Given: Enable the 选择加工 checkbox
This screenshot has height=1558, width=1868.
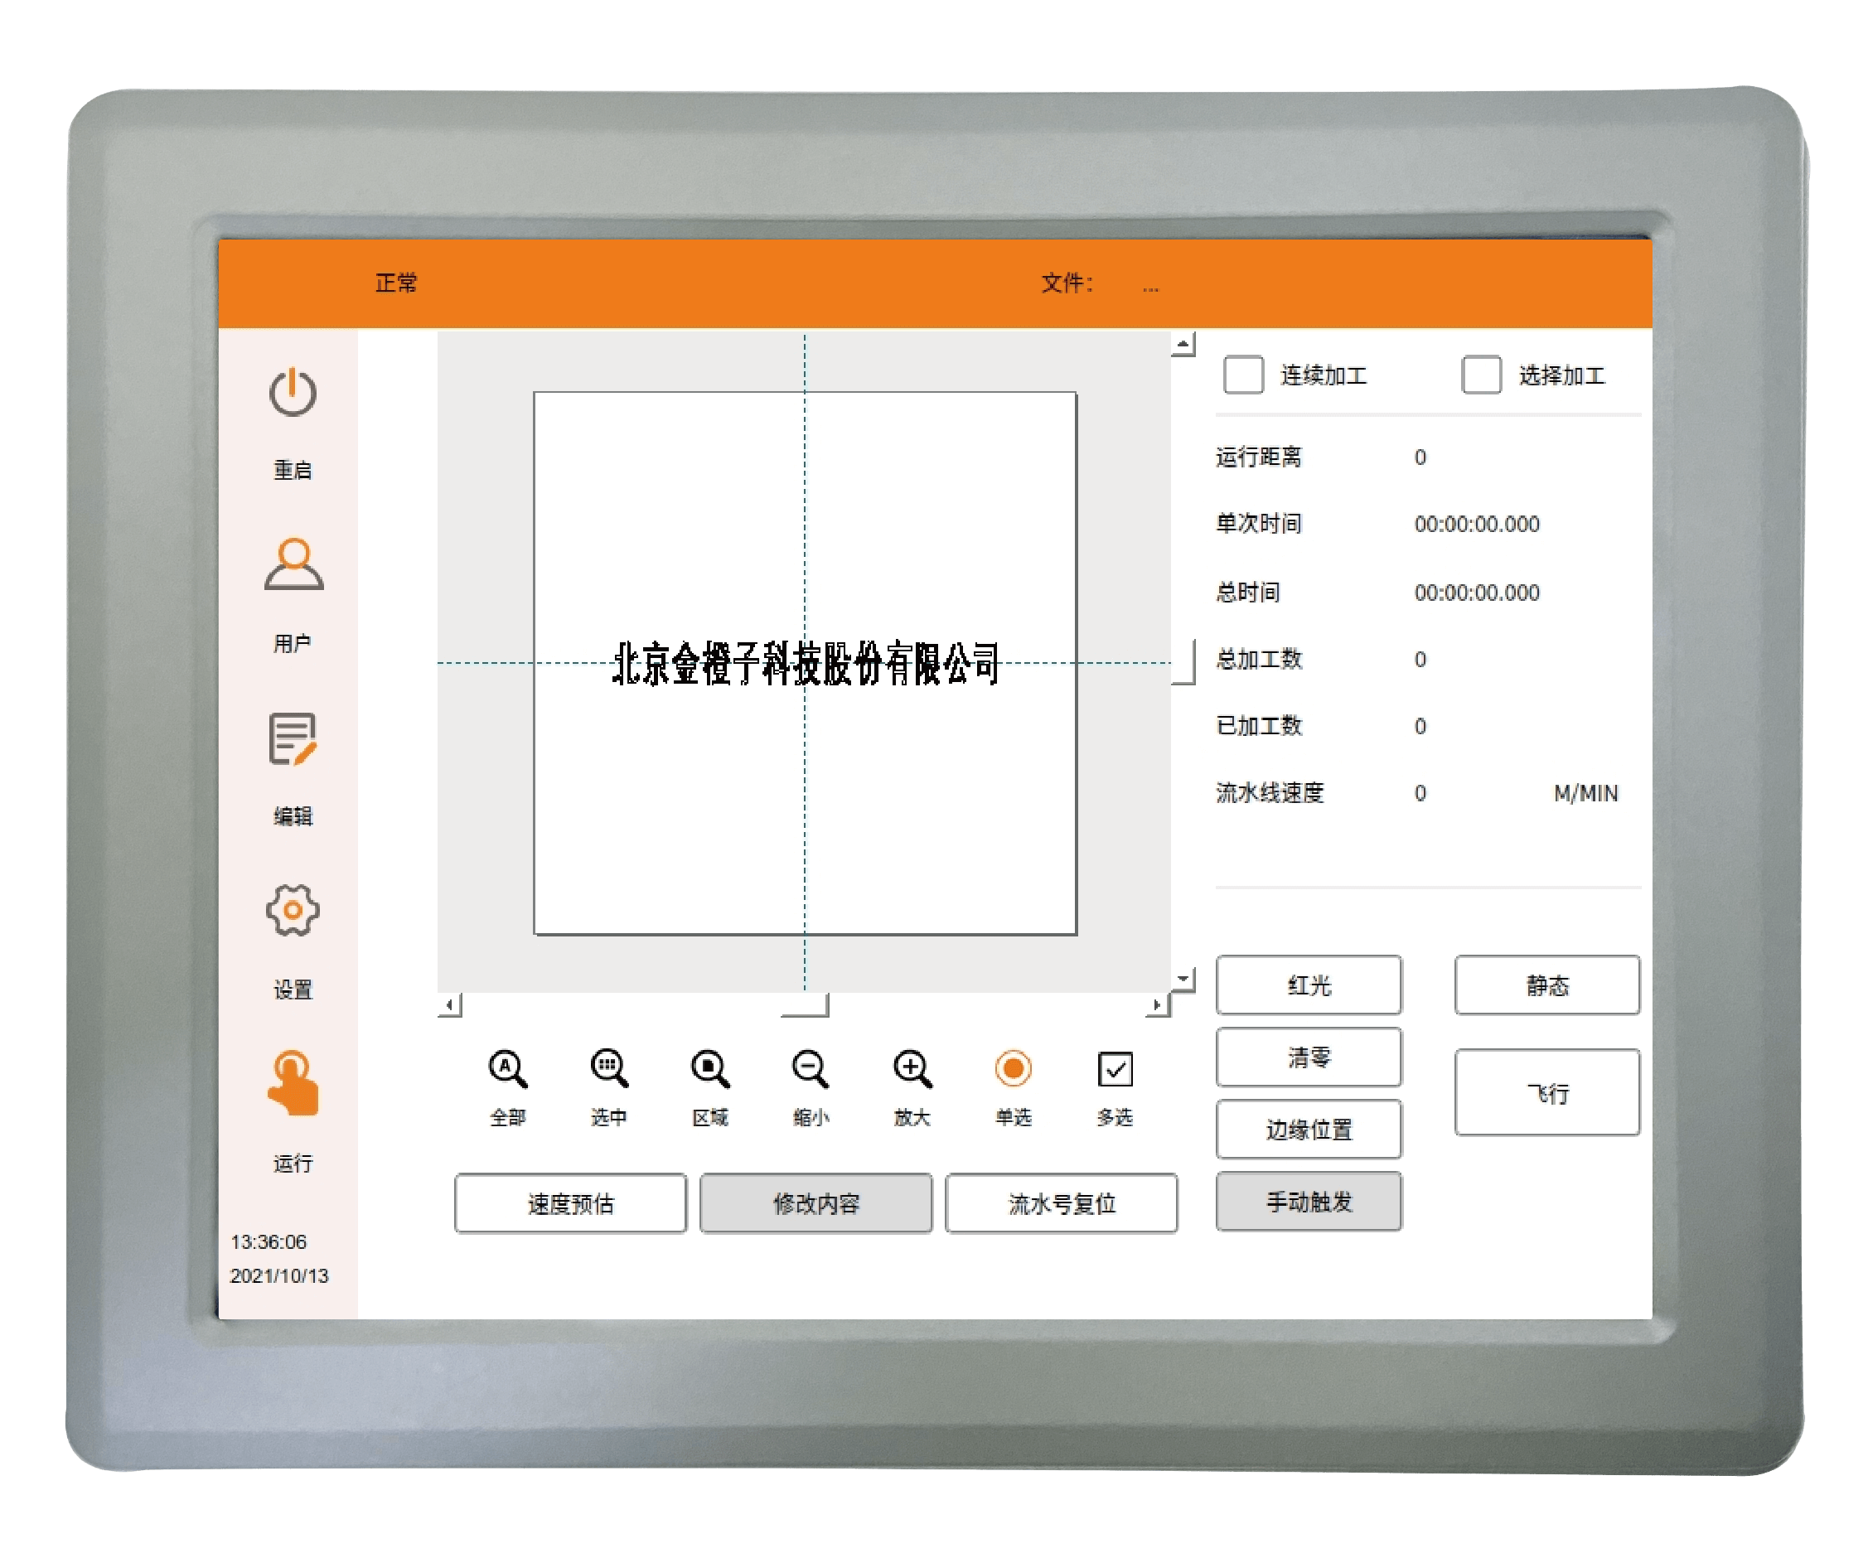Looking at the screenshot, I should pos(1481,375).
